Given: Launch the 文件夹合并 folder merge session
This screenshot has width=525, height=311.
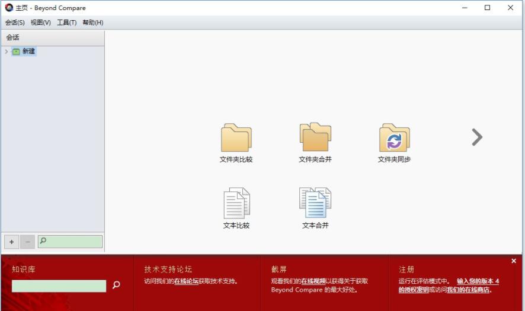Looking at the screenshot, I should click(x=315, y=143).
